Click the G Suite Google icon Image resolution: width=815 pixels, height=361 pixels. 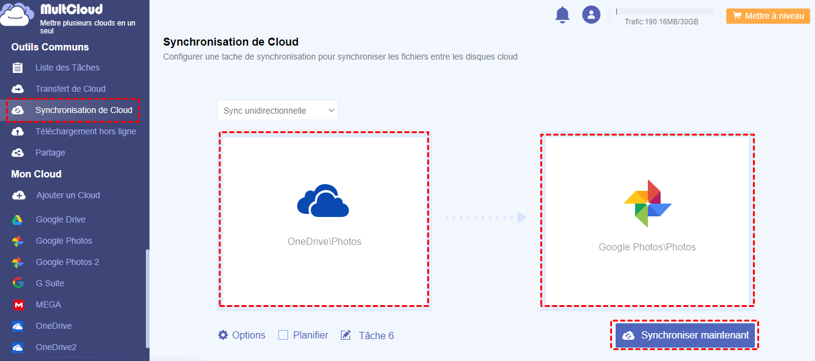pyautogui.click(x=18, y=283)
